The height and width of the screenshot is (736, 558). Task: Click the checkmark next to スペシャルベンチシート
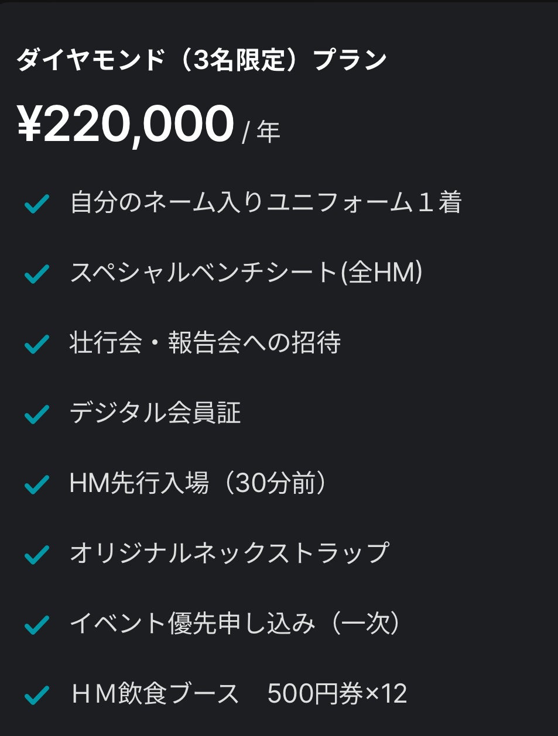point(36,274)
